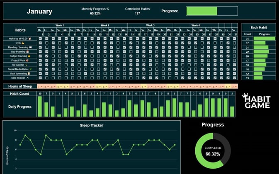The width and height of the screenshot is (279, 174).
Task: Select the January month title
Action: 39,11
